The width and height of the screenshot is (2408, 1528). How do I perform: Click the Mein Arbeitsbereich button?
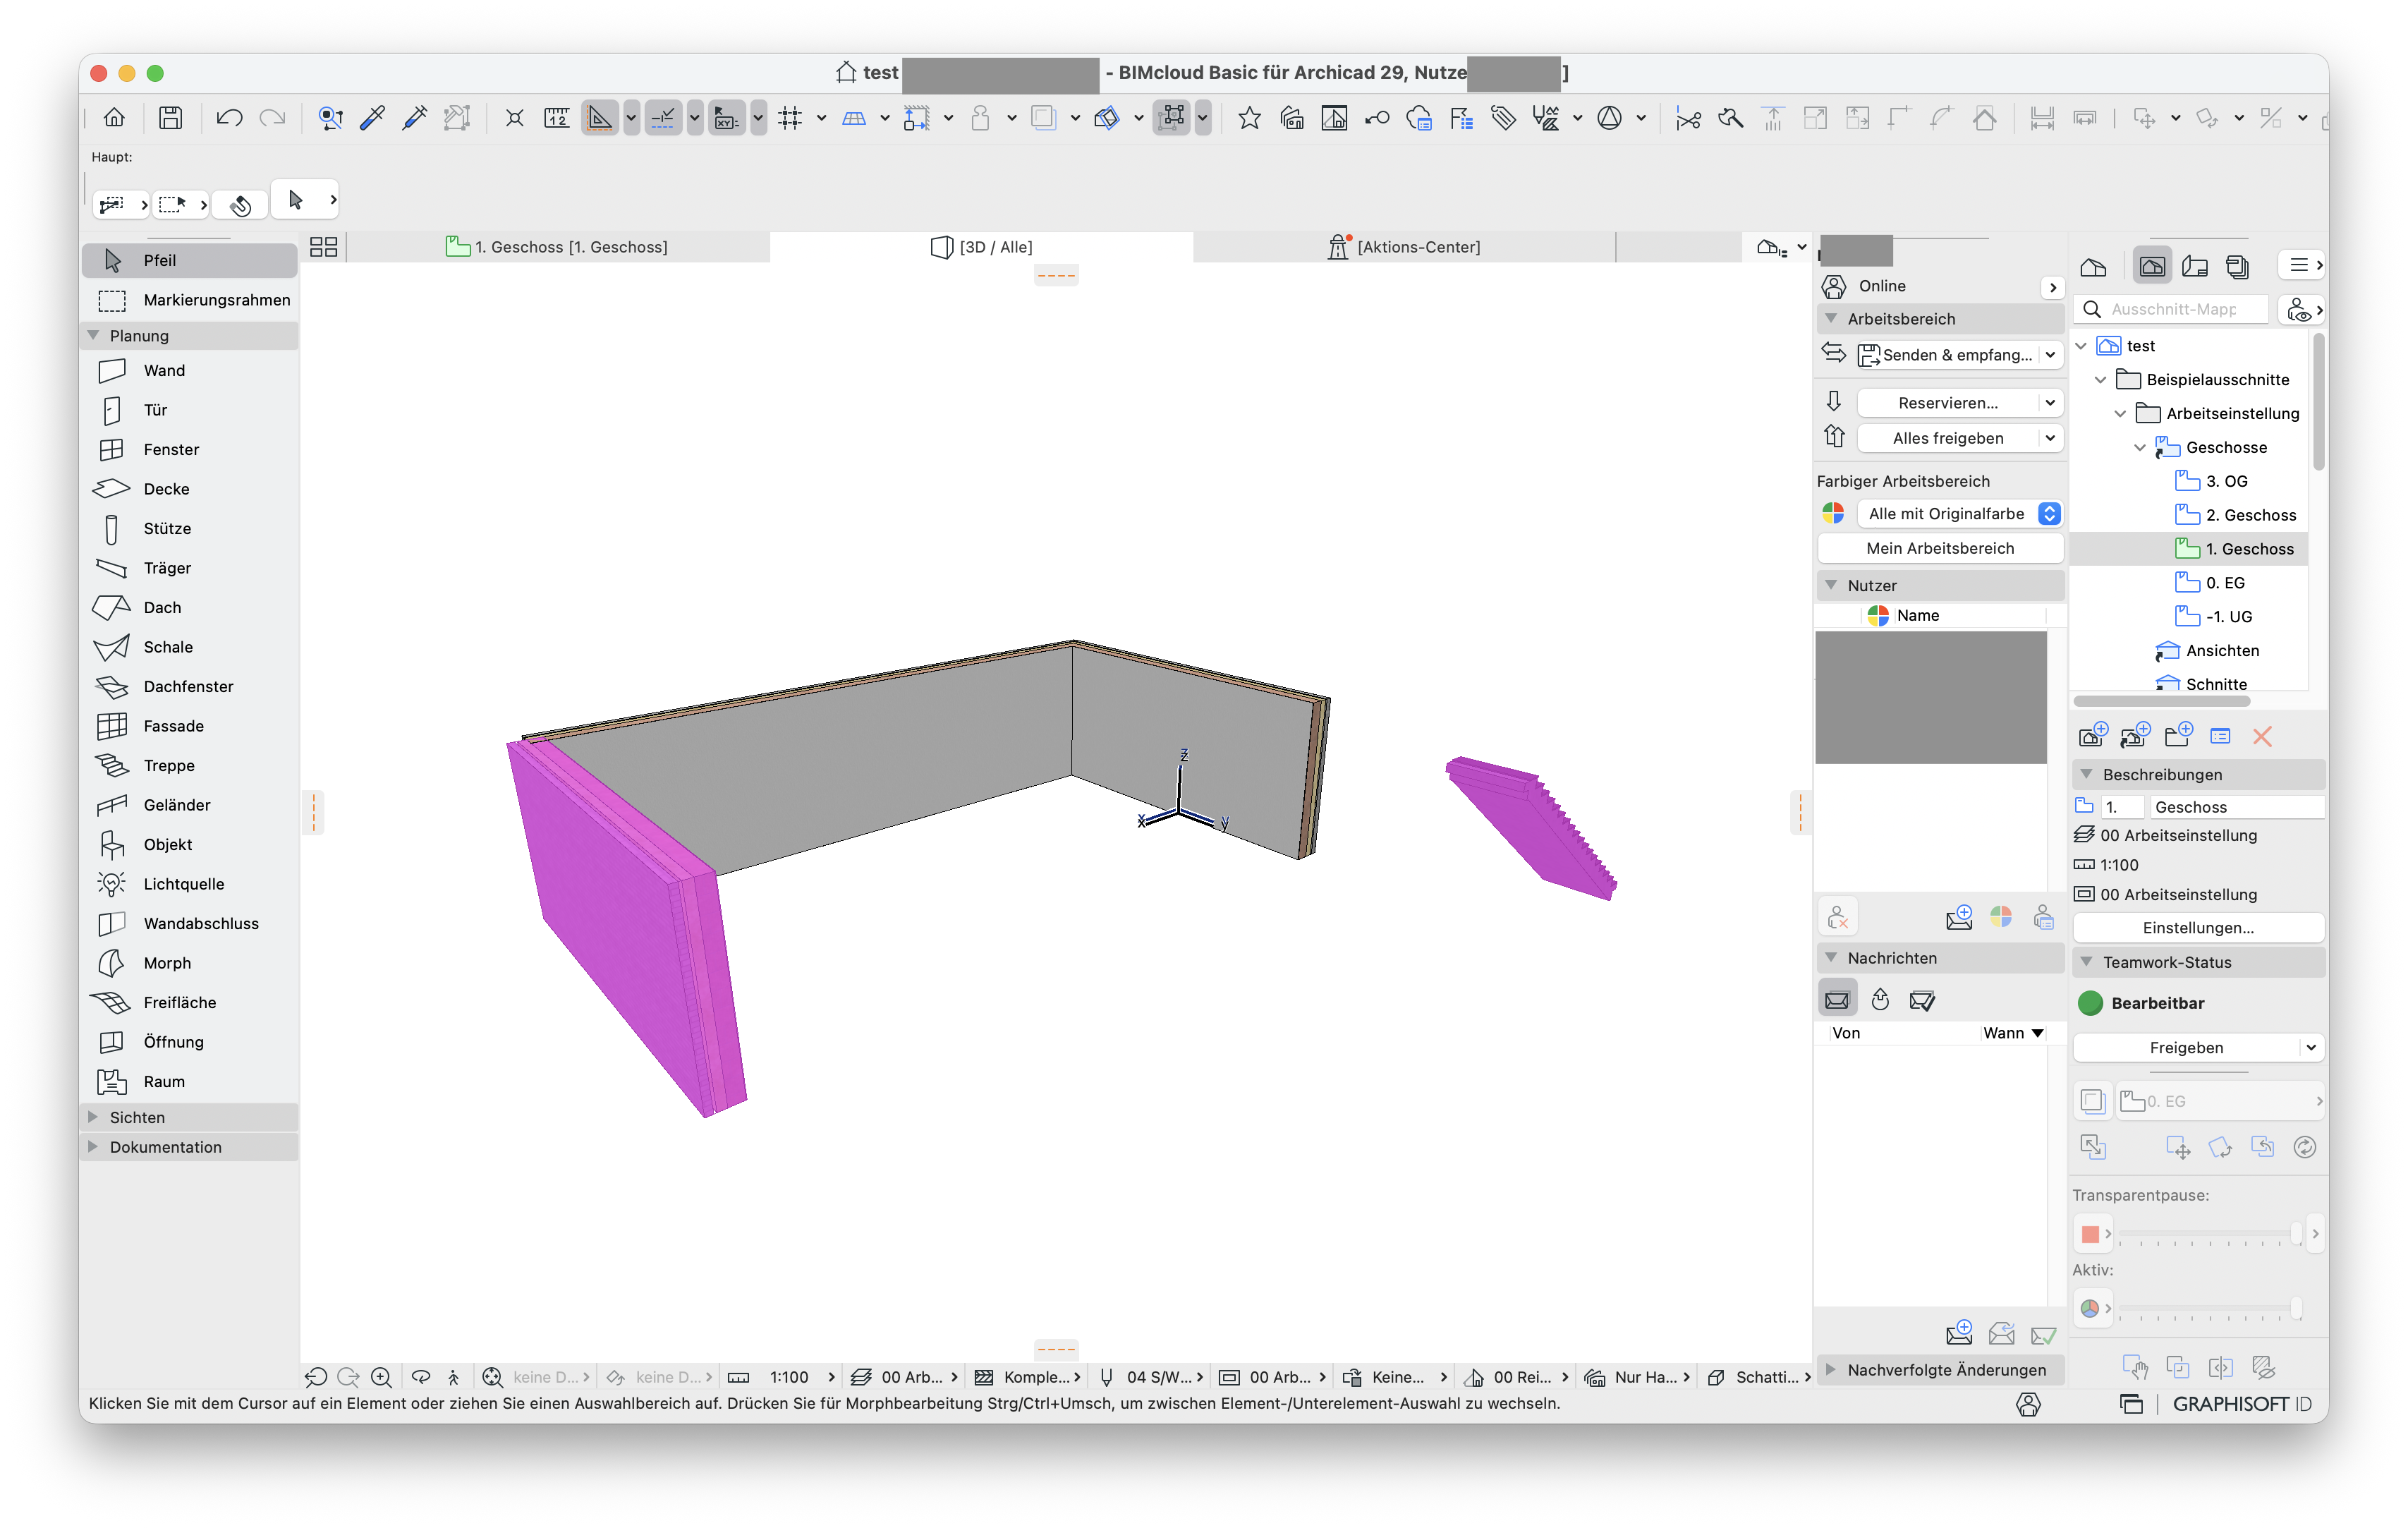coord(1939,548)
